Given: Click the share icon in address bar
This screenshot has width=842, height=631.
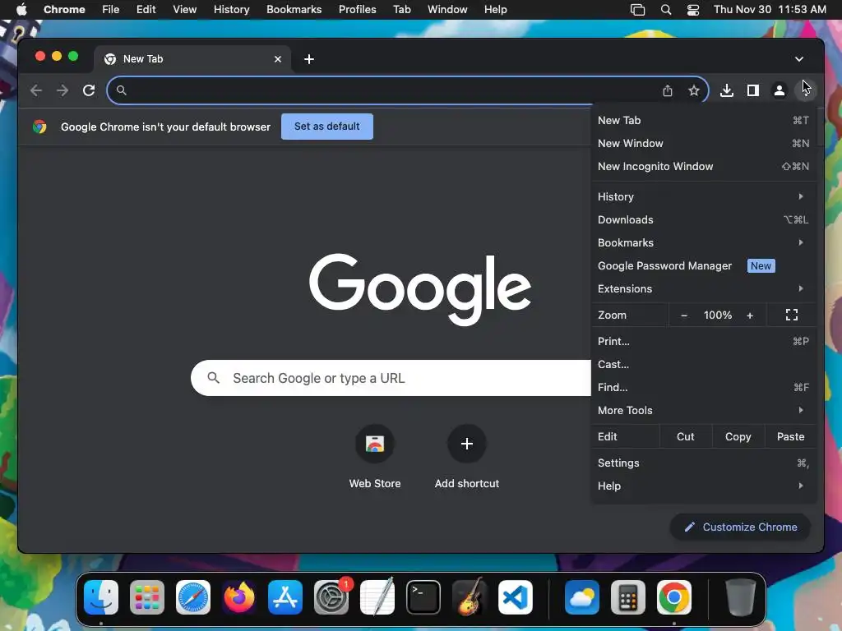Looking at the screenshot, I should click(x=668, y=90).
